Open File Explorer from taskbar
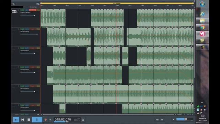This screenshot has width=220, height=124. 202,21
